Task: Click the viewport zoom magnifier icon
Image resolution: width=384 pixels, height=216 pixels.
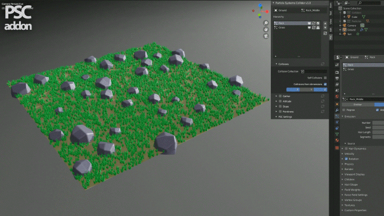Action: (266, 23)
